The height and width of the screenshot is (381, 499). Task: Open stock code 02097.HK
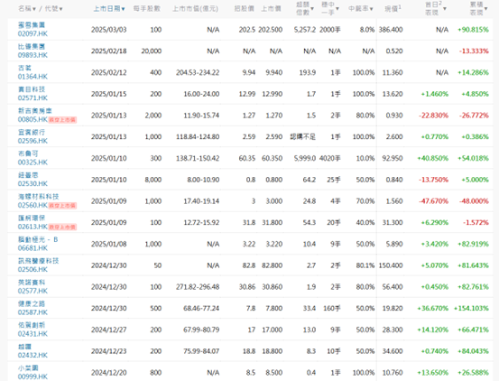click(x=32, y=33)
